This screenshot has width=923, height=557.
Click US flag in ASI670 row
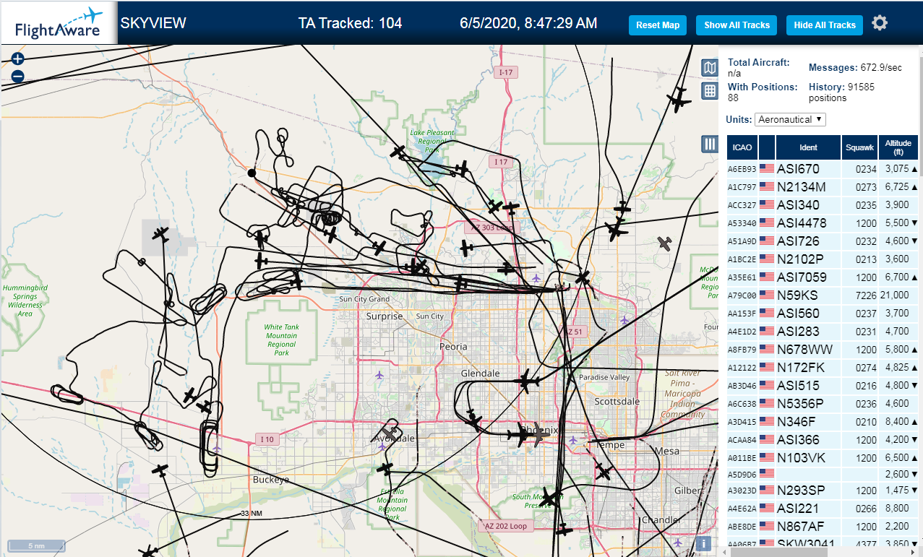tap(767, 169)
